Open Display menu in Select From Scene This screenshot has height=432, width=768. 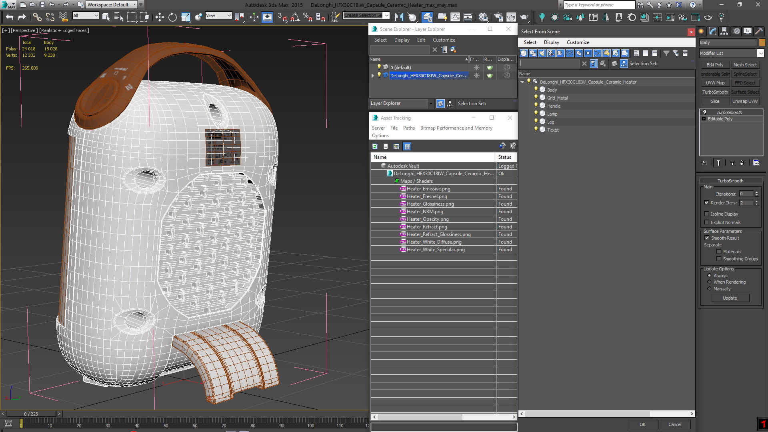coord(551,42)
